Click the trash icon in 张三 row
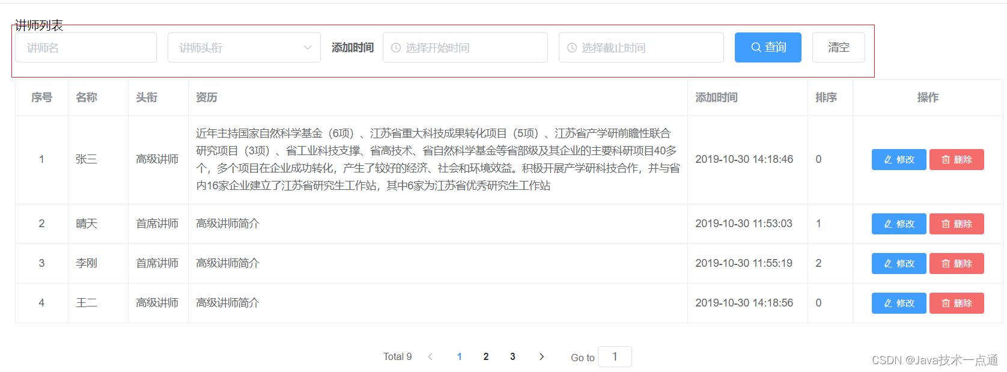 click(x=946, y=159)
